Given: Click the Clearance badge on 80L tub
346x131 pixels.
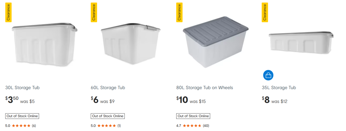Looking at the screenshot, I should click(x=179, y=12).
